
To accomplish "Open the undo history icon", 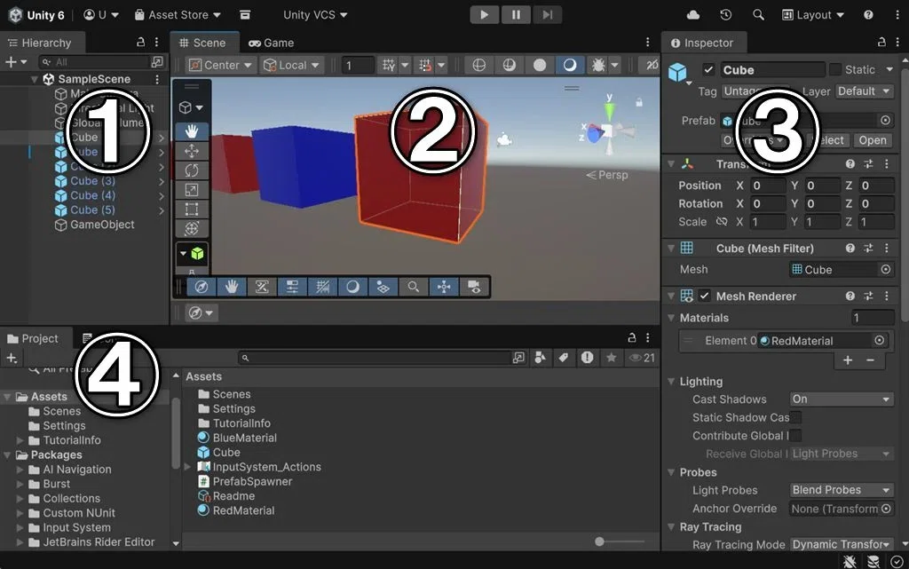I will (726, 15).
